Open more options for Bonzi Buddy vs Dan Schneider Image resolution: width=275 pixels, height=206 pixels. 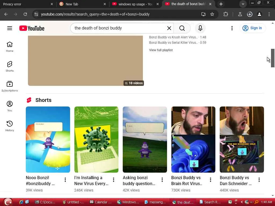[x=259, y=180]
